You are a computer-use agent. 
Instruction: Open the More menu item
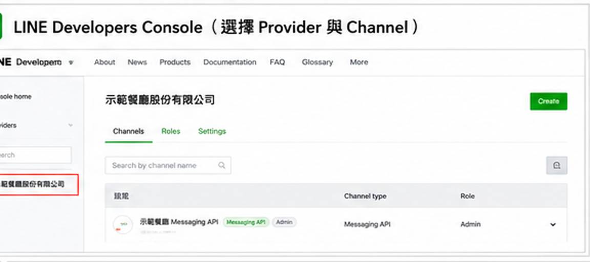359,62
